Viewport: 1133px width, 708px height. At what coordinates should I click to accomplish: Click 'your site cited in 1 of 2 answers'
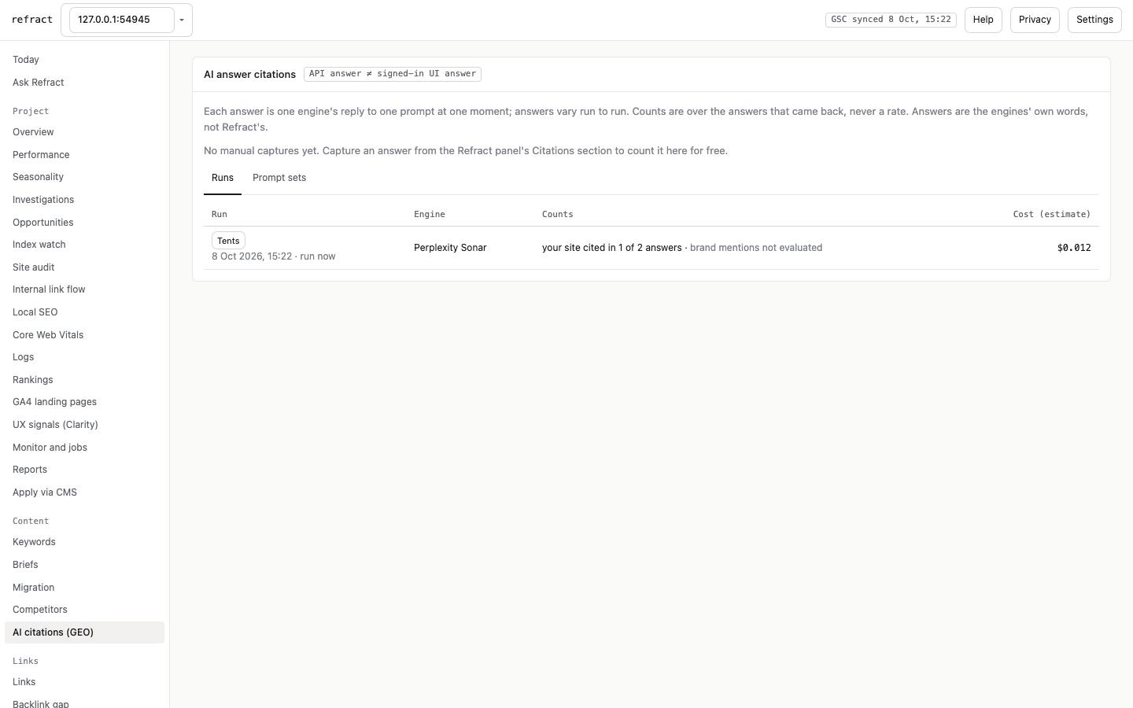611,248
